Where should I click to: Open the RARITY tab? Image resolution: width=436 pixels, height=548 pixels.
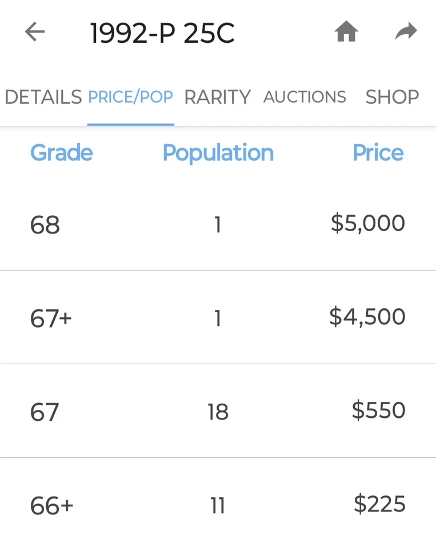pyautogui.click(x=217, y=97)
